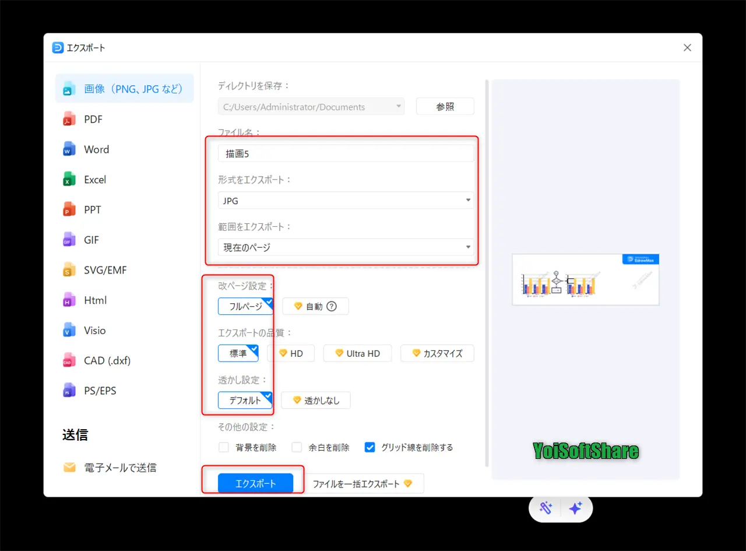Screen dimensions: 746x551
Task: Click the settings panel vertical scrollbar
Action: point(487,273)
